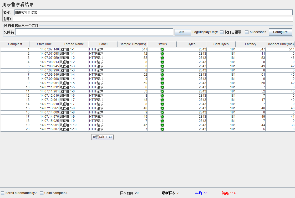Click the Connect Time(ms) column header

pos(280,44)
